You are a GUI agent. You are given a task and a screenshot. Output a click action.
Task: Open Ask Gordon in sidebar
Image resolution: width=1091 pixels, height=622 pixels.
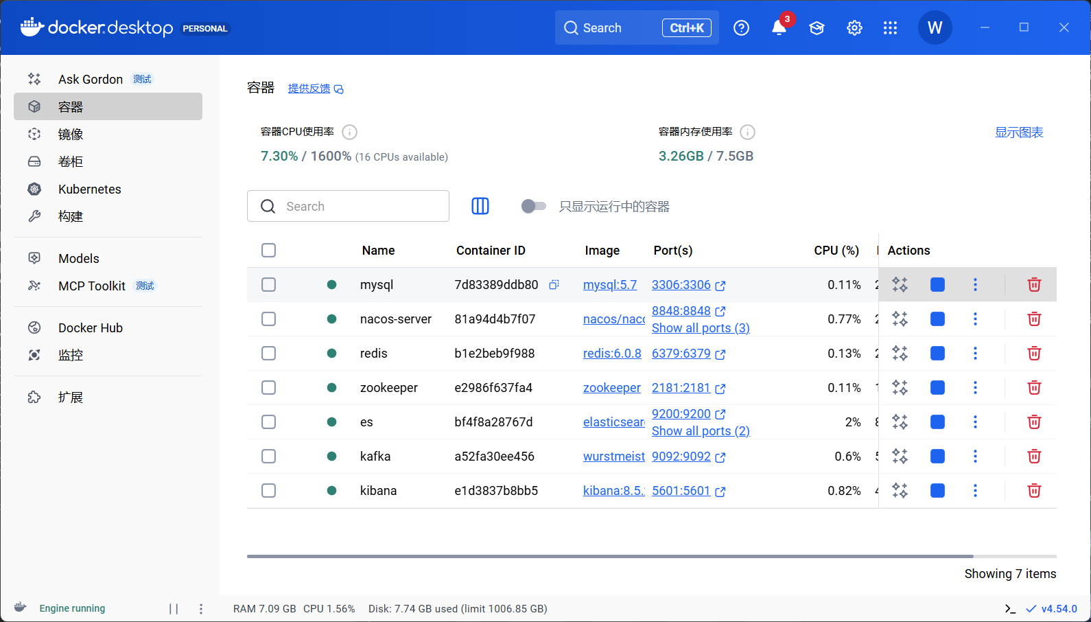pos(108,79)
